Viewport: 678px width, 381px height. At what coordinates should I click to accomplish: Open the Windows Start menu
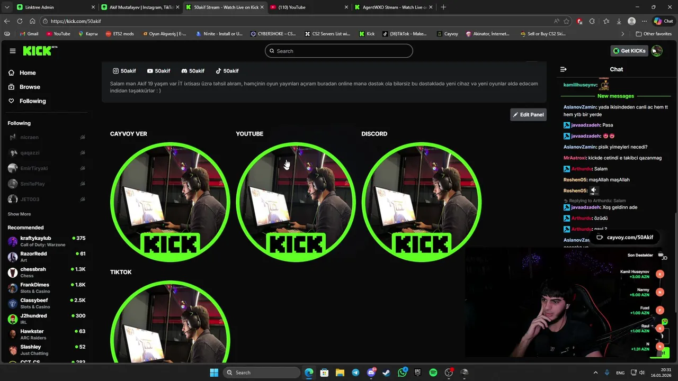point(214,373)
